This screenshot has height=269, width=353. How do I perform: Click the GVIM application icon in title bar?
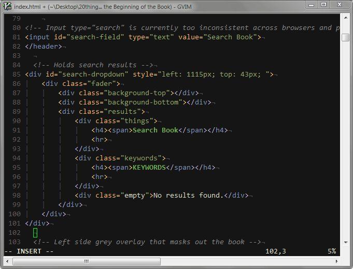pos(7,6)
